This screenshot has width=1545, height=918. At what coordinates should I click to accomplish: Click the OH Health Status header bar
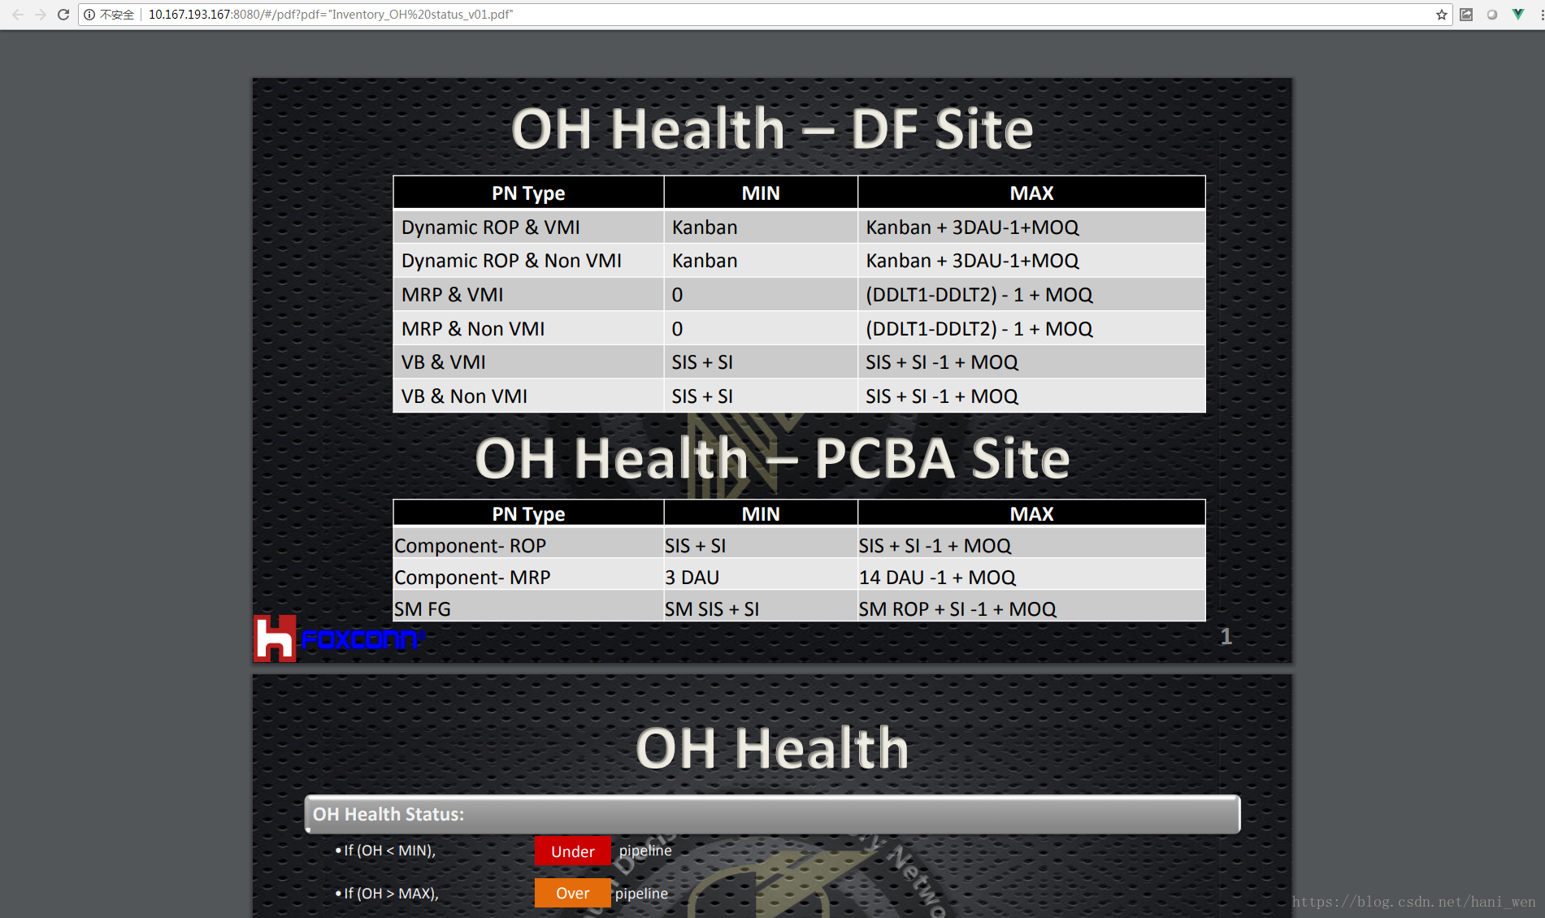(x=772, y=814)
